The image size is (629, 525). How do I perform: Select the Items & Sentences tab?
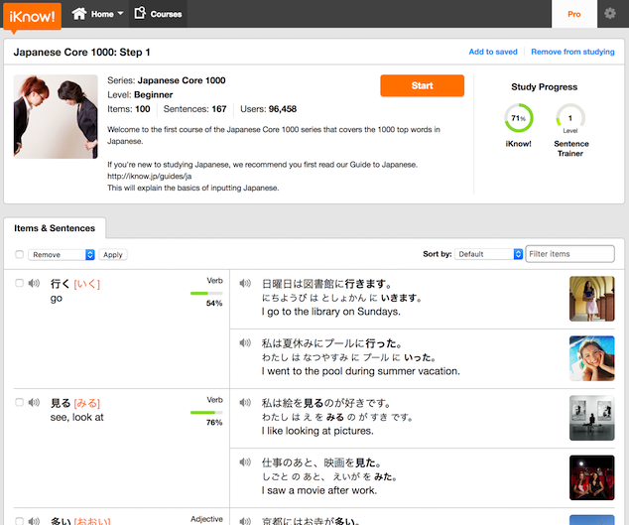tap(55, 228)
